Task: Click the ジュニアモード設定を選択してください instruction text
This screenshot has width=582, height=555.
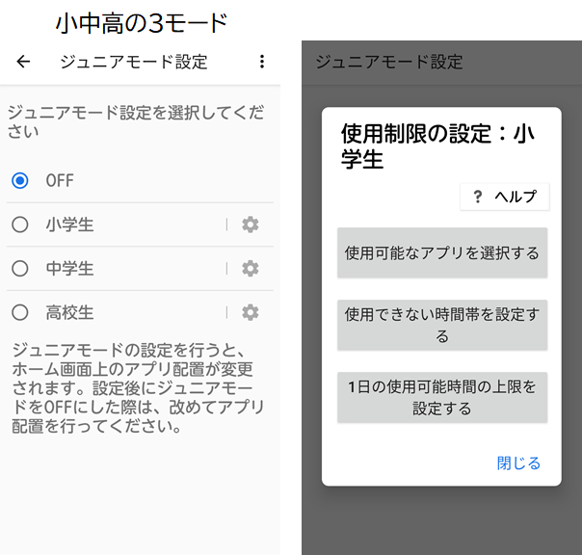Action: tap(135, 121)
